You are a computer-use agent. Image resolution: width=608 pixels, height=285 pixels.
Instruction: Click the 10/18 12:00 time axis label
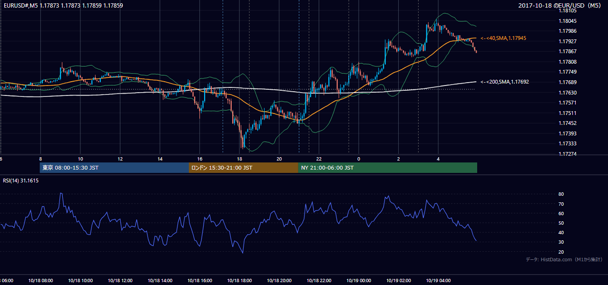point(120,281)
